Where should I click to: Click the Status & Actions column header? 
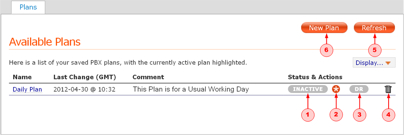pos(315,77)
